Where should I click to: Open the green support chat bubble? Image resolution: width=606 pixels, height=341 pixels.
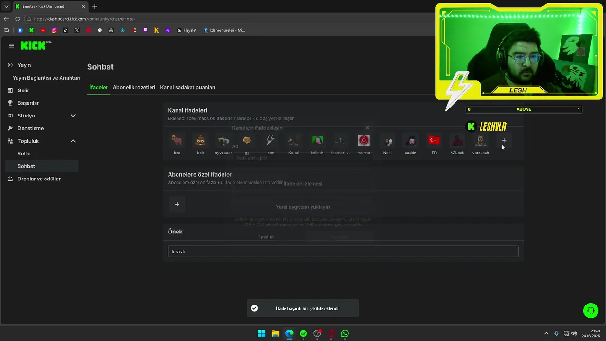click(590, 311)
